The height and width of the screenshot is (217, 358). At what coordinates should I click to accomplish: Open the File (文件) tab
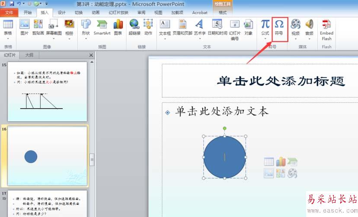pyautogui.click(x=9, y=13)
